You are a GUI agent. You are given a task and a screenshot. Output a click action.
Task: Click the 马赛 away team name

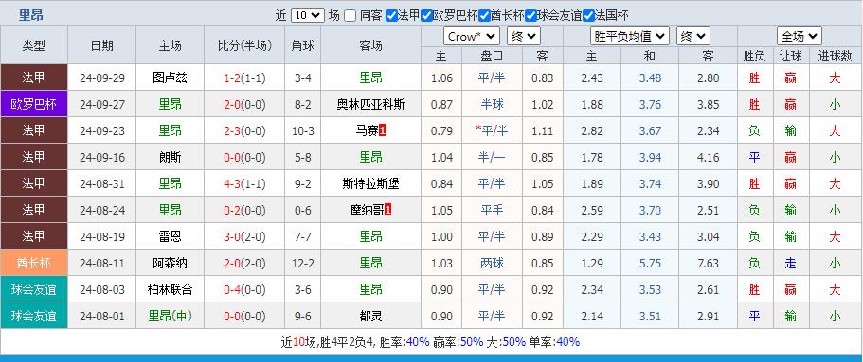point(368,130)
